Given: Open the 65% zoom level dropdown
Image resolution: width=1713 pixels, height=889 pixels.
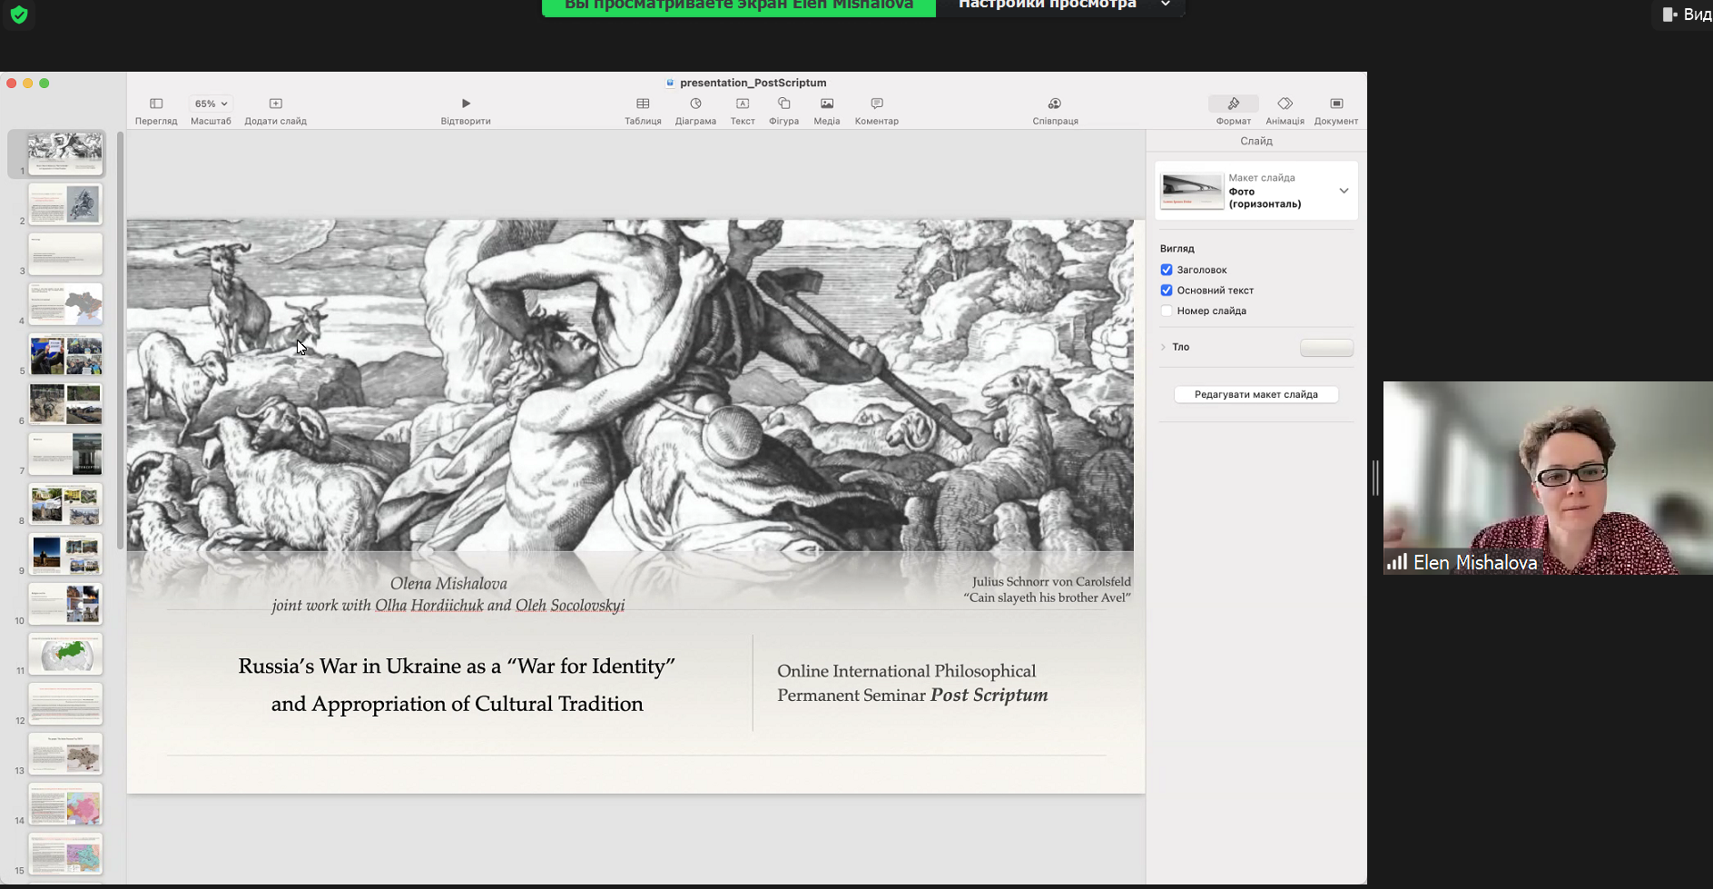Looking at the screenshot, I should pos(211,104).
